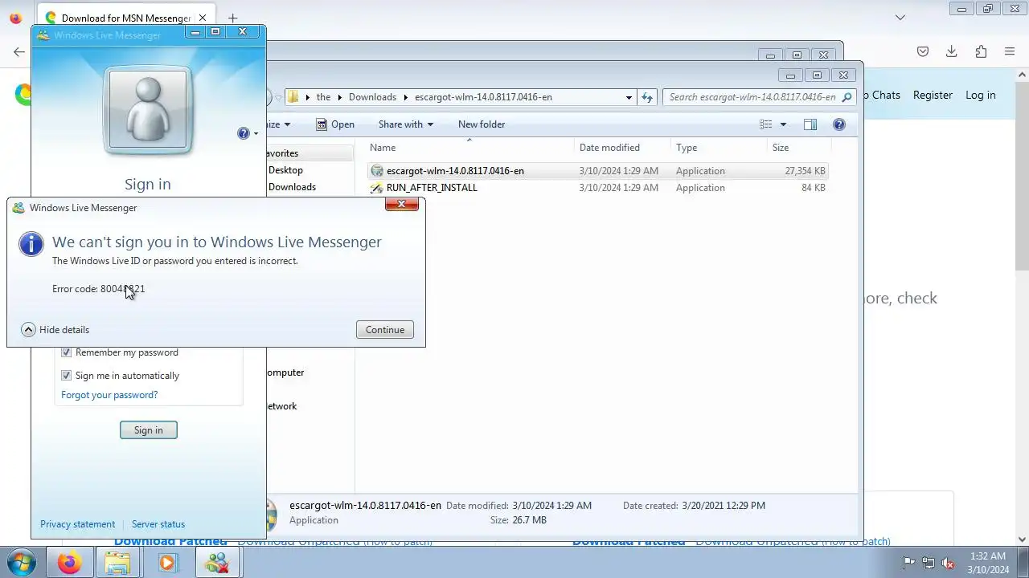The image size is (1029, 578).
Task: Click the Explorer address refresh button
Action: tap(647, 97)
